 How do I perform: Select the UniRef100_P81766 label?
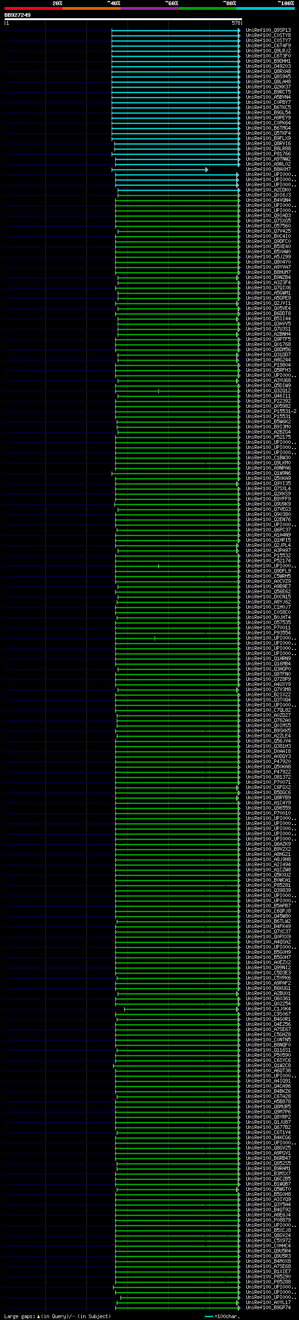tap(268, 154)
